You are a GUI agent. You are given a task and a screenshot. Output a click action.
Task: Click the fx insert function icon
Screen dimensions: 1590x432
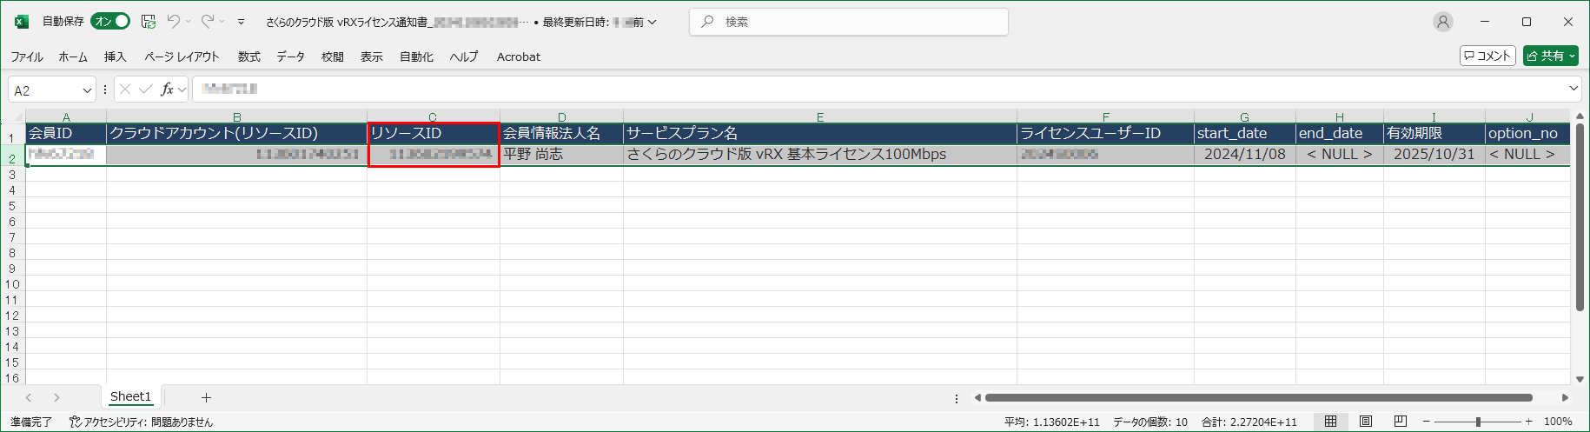pos(167,90)
